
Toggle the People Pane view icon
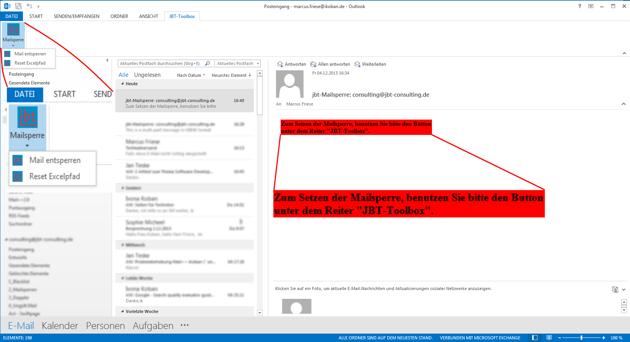(x=615, y=290)
